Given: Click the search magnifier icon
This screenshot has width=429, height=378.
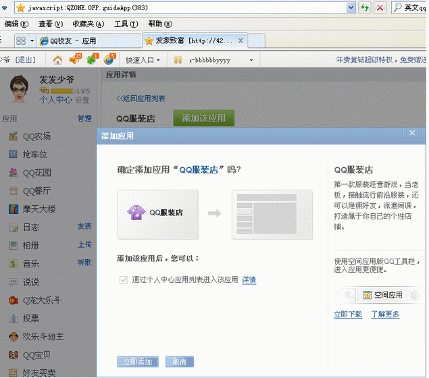Looking at the screenshot, I should [x=397, y=7].
